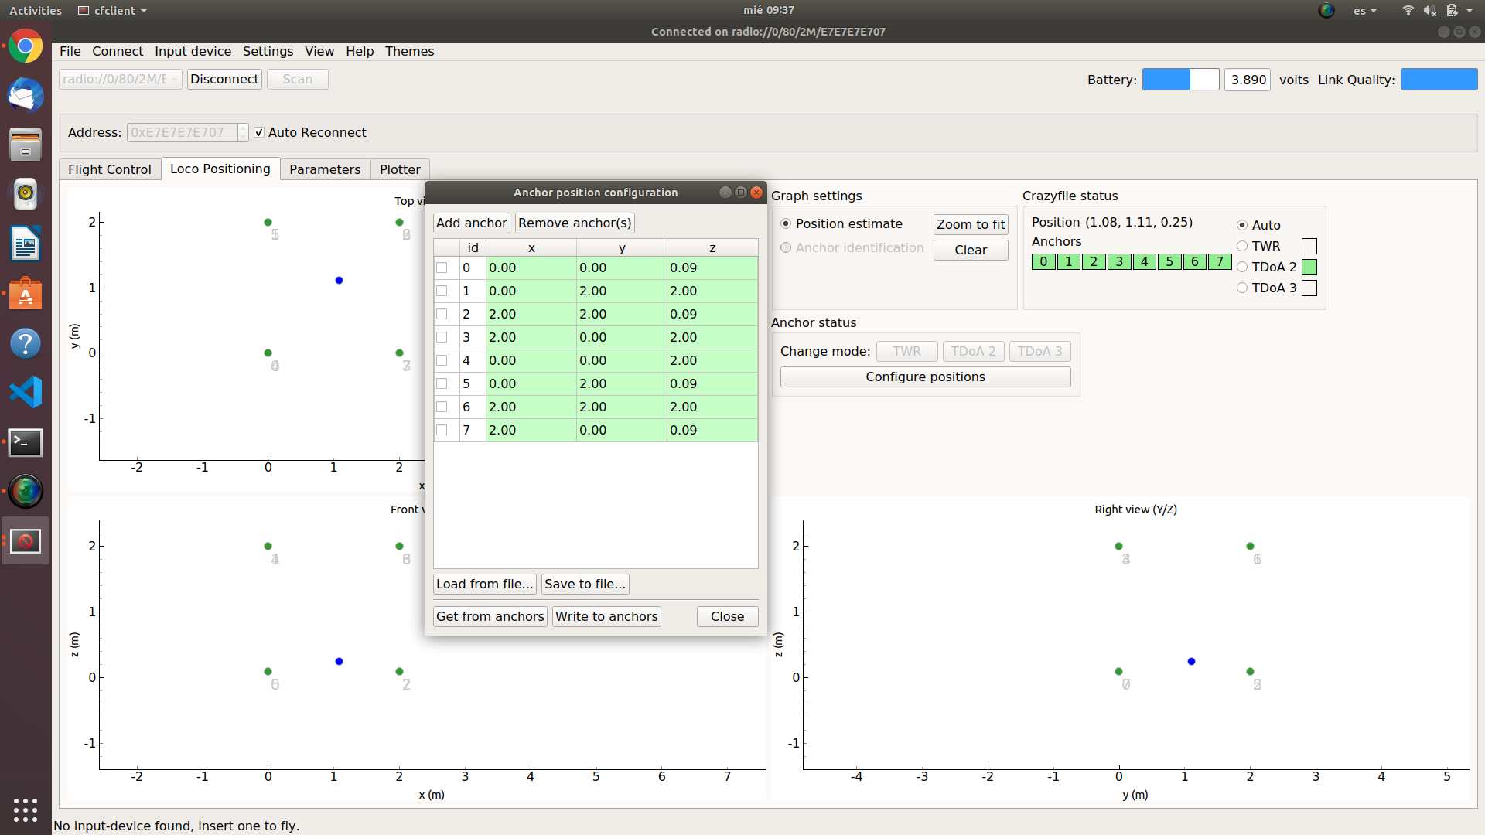1485x835 pixels.
Task: Show applications grid icon
Action: 26,809
